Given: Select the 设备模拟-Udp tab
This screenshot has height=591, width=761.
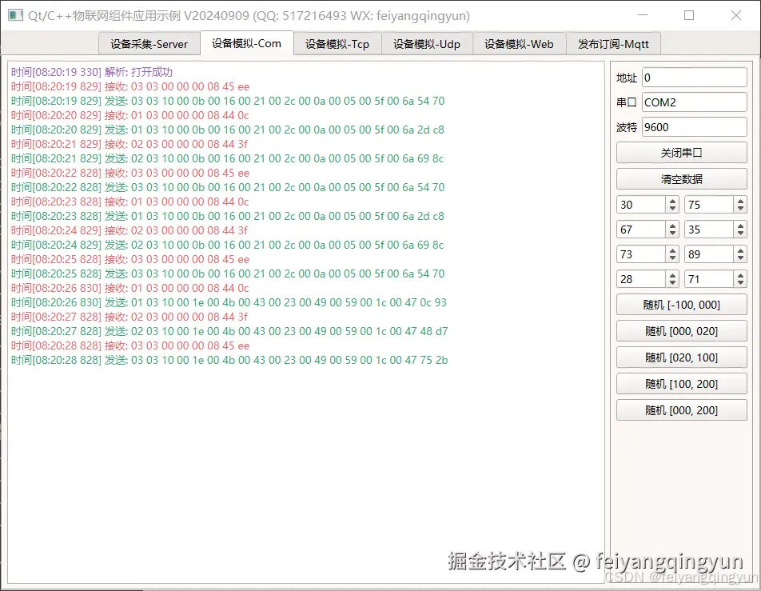Looking at the screenshot, I should [428, 44].
